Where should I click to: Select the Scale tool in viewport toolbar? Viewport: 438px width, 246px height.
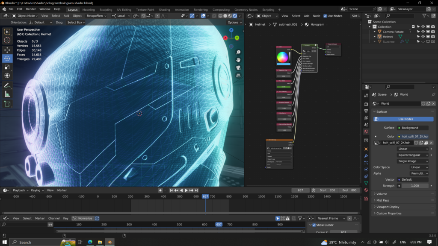(x=7, y=67)
